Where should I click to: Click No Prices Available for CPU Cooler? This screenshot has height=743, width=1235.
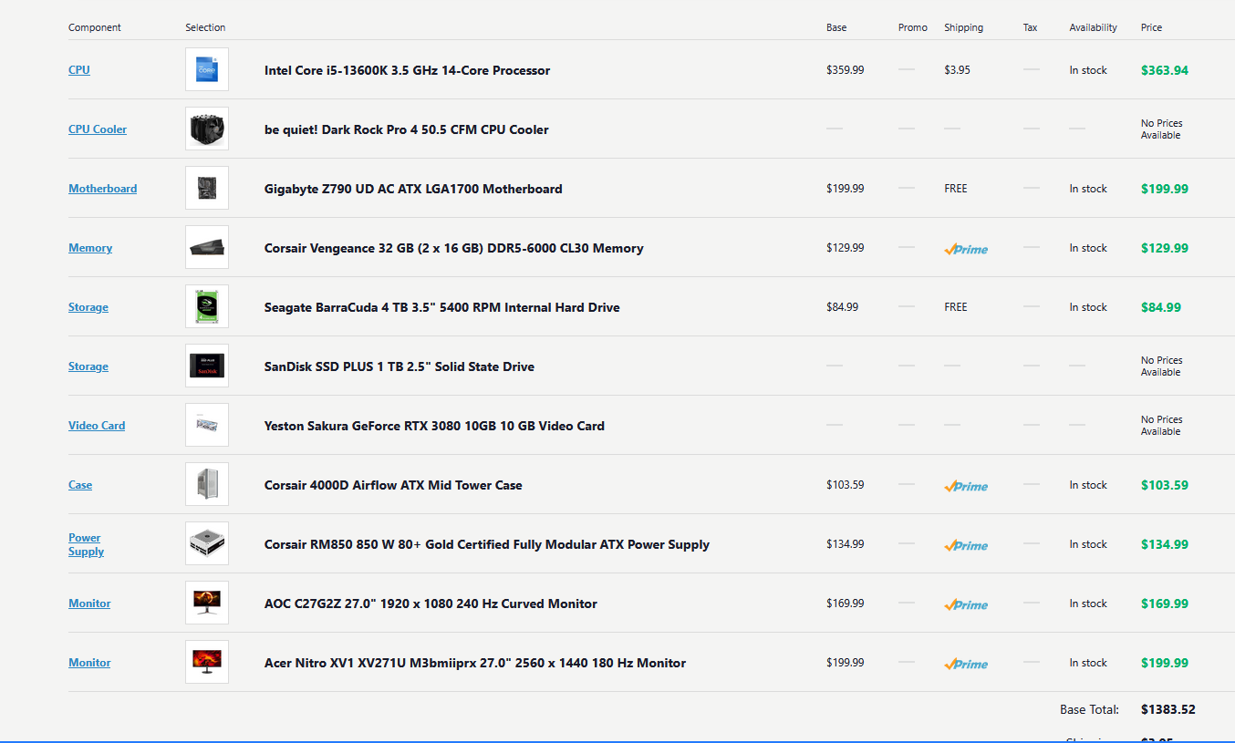1162,129
